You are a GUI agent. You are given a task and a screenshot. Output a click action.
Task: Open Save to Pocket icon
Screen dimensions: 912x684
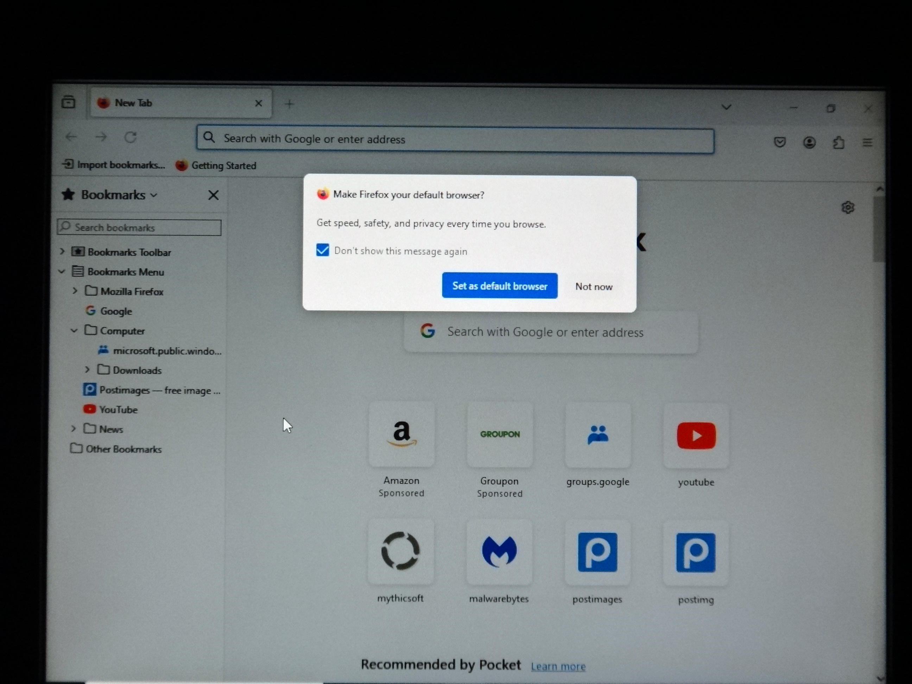(780, 142)
